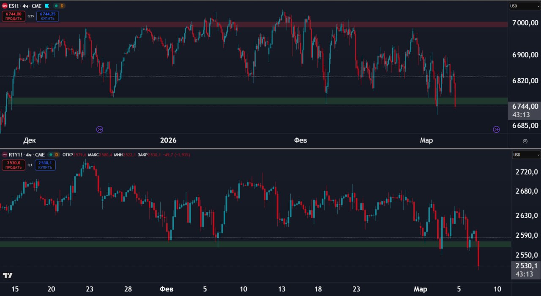The height and width of the screenshot is (296, 541).
Task: Click the 0,1 spread value on RTY1!
Action: 30,165
